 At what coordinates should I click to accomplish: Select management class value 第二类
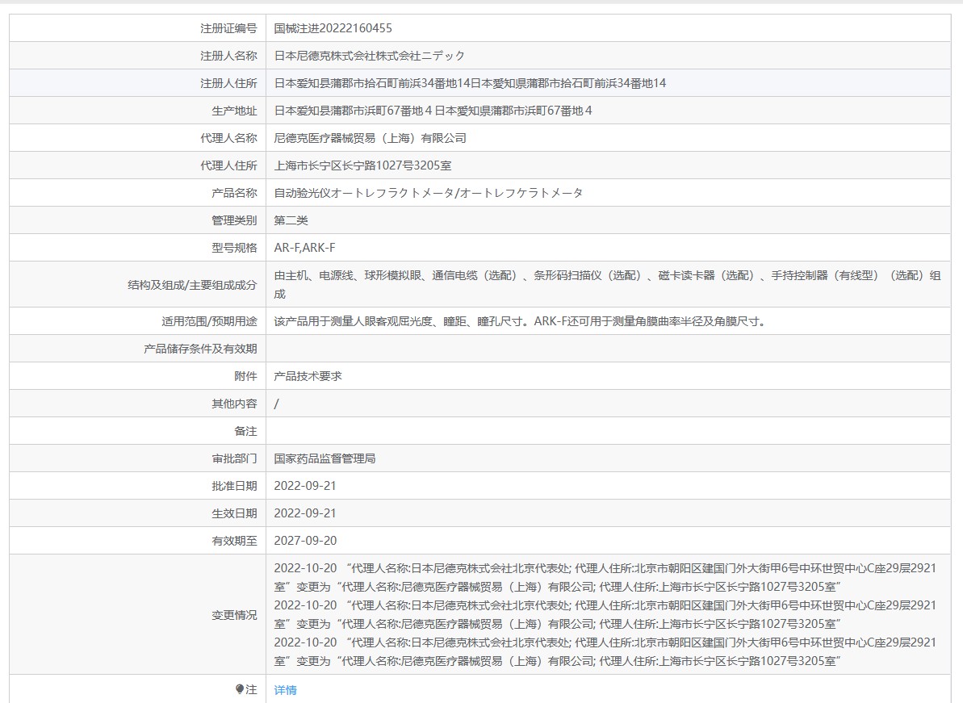tap(291, 220)
